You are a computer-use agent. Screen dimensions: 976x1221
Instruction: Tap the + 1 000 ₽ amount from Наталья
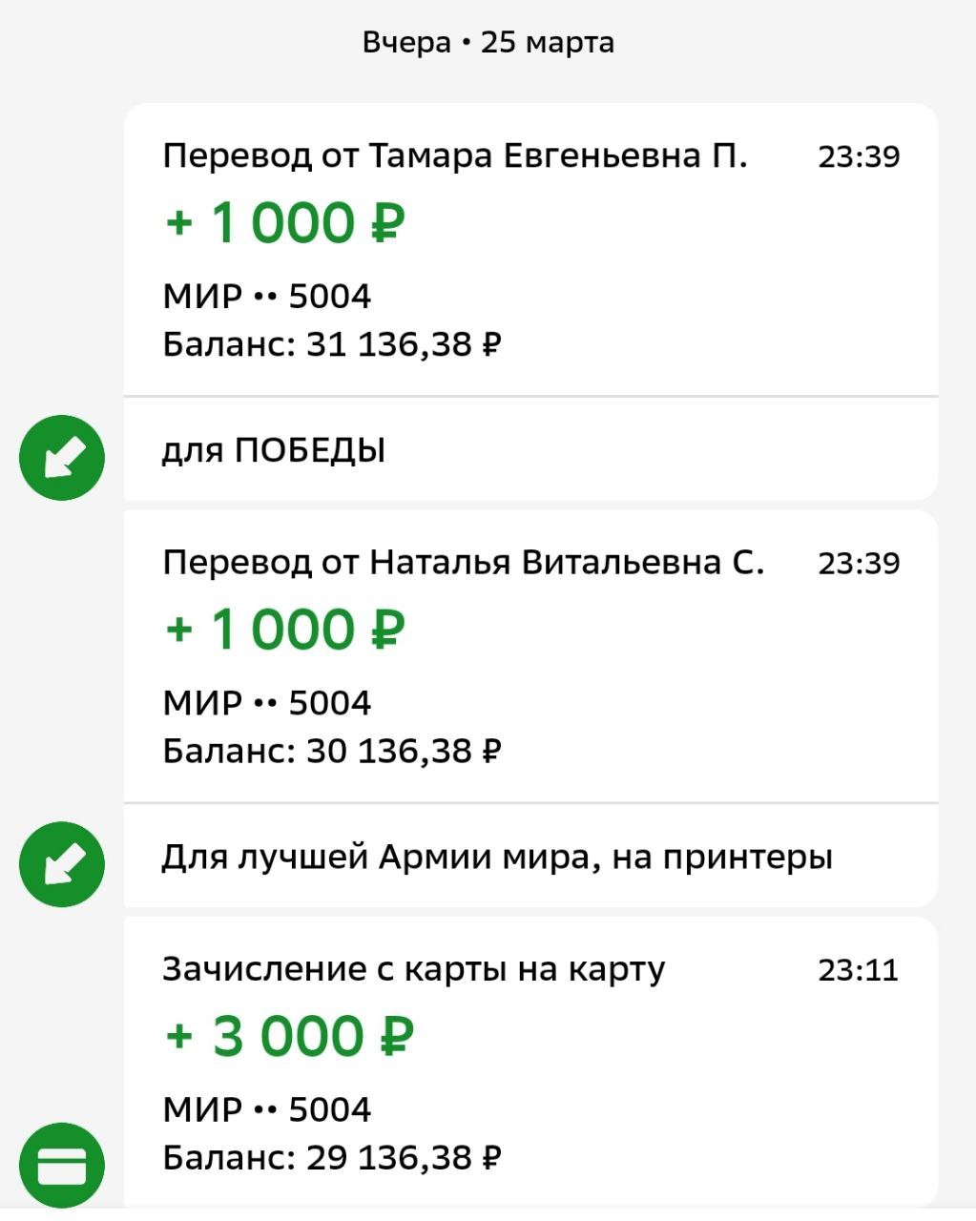285,630
